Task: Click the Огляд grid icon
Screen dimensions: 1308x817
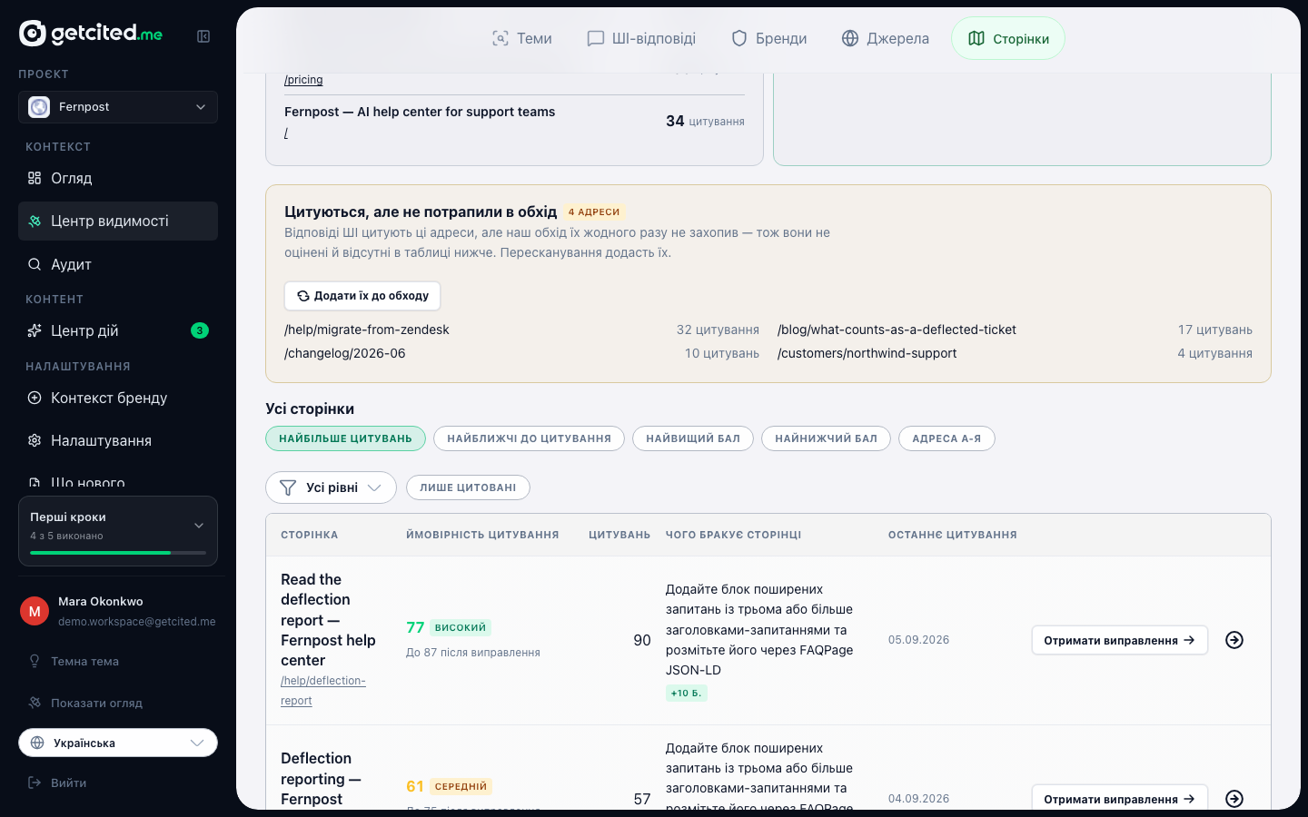Action: 35,178
